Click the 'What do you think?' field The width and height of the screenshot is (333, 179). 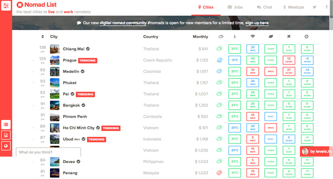(x=48, y=152)
